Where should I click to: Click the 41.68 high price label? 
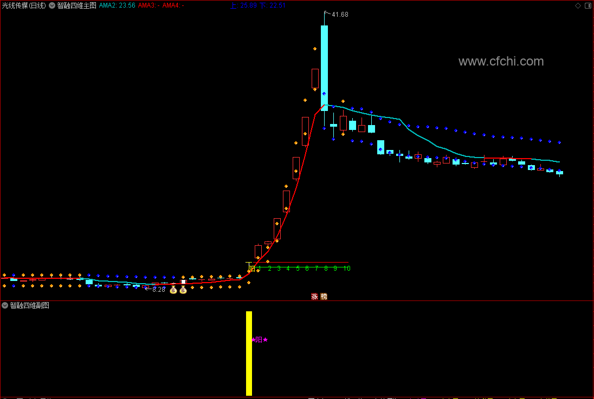pyautogui.click(x=340, y=15)
